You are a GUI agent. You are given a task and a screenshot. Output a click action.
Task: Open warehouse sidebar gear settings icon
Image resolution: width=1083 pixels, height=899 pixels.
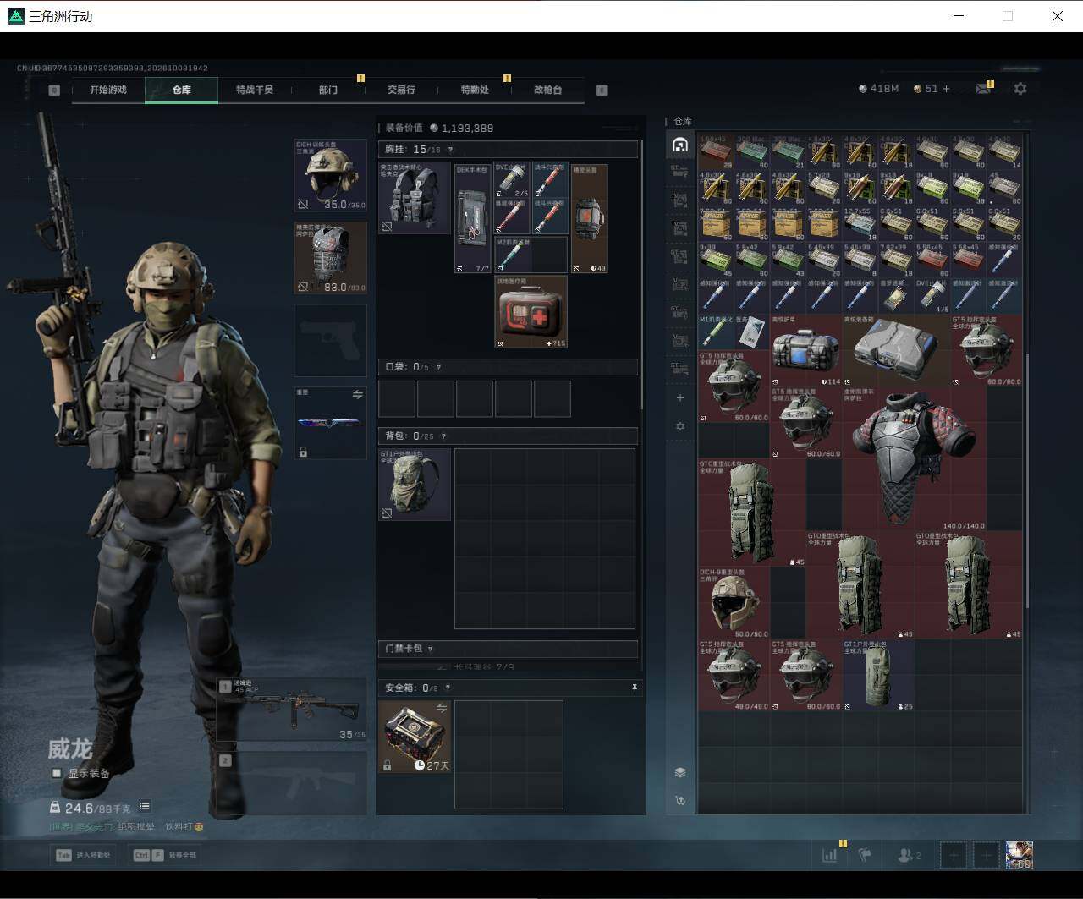coord(679,426)
